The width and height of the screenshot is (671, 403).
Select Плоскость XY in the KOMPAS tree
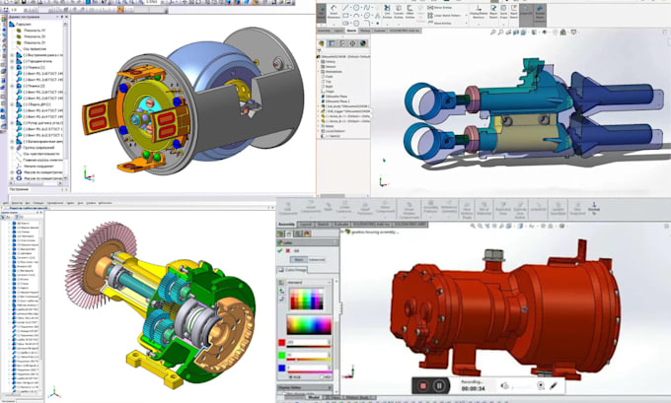tap(33, 31)
